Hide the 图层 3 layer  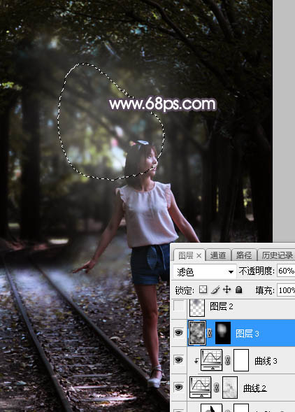179,333
